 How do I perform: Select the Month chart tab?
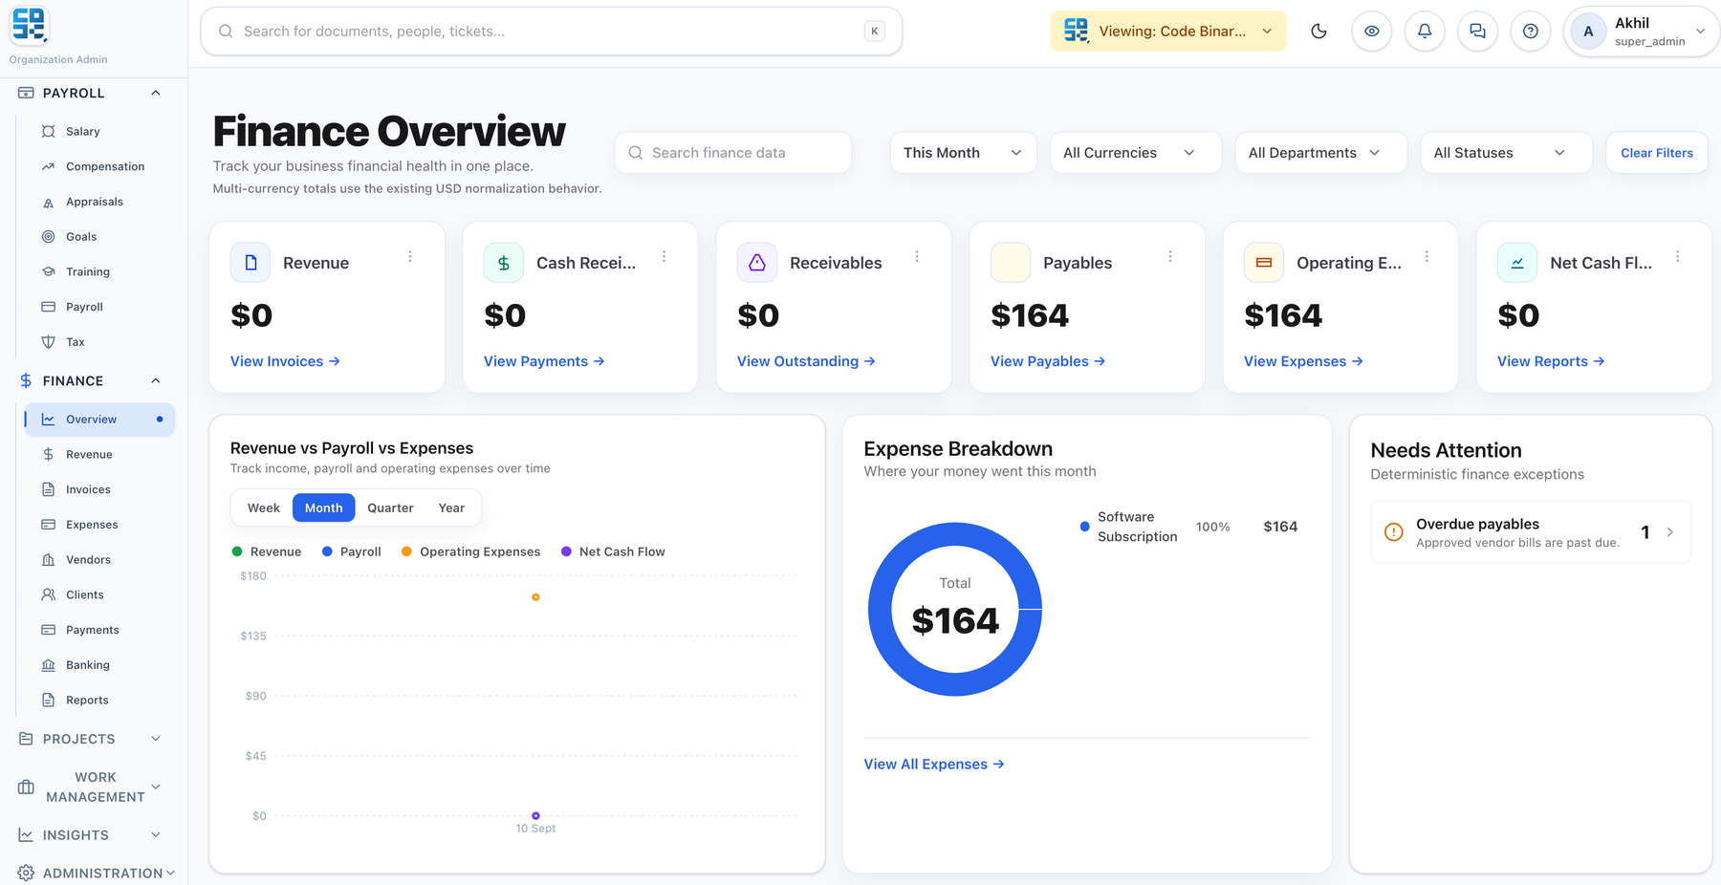(323, 508)
